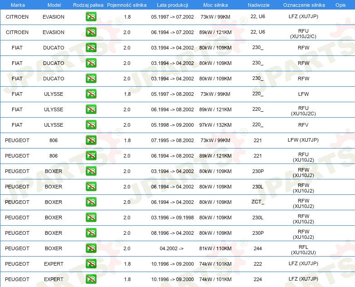The height and width of the screenshot is (287, 355).
Task: Select 'ULYSSE' in the 97kW / 132KM row
Action: pyautogui.click(x=54, y=125)
